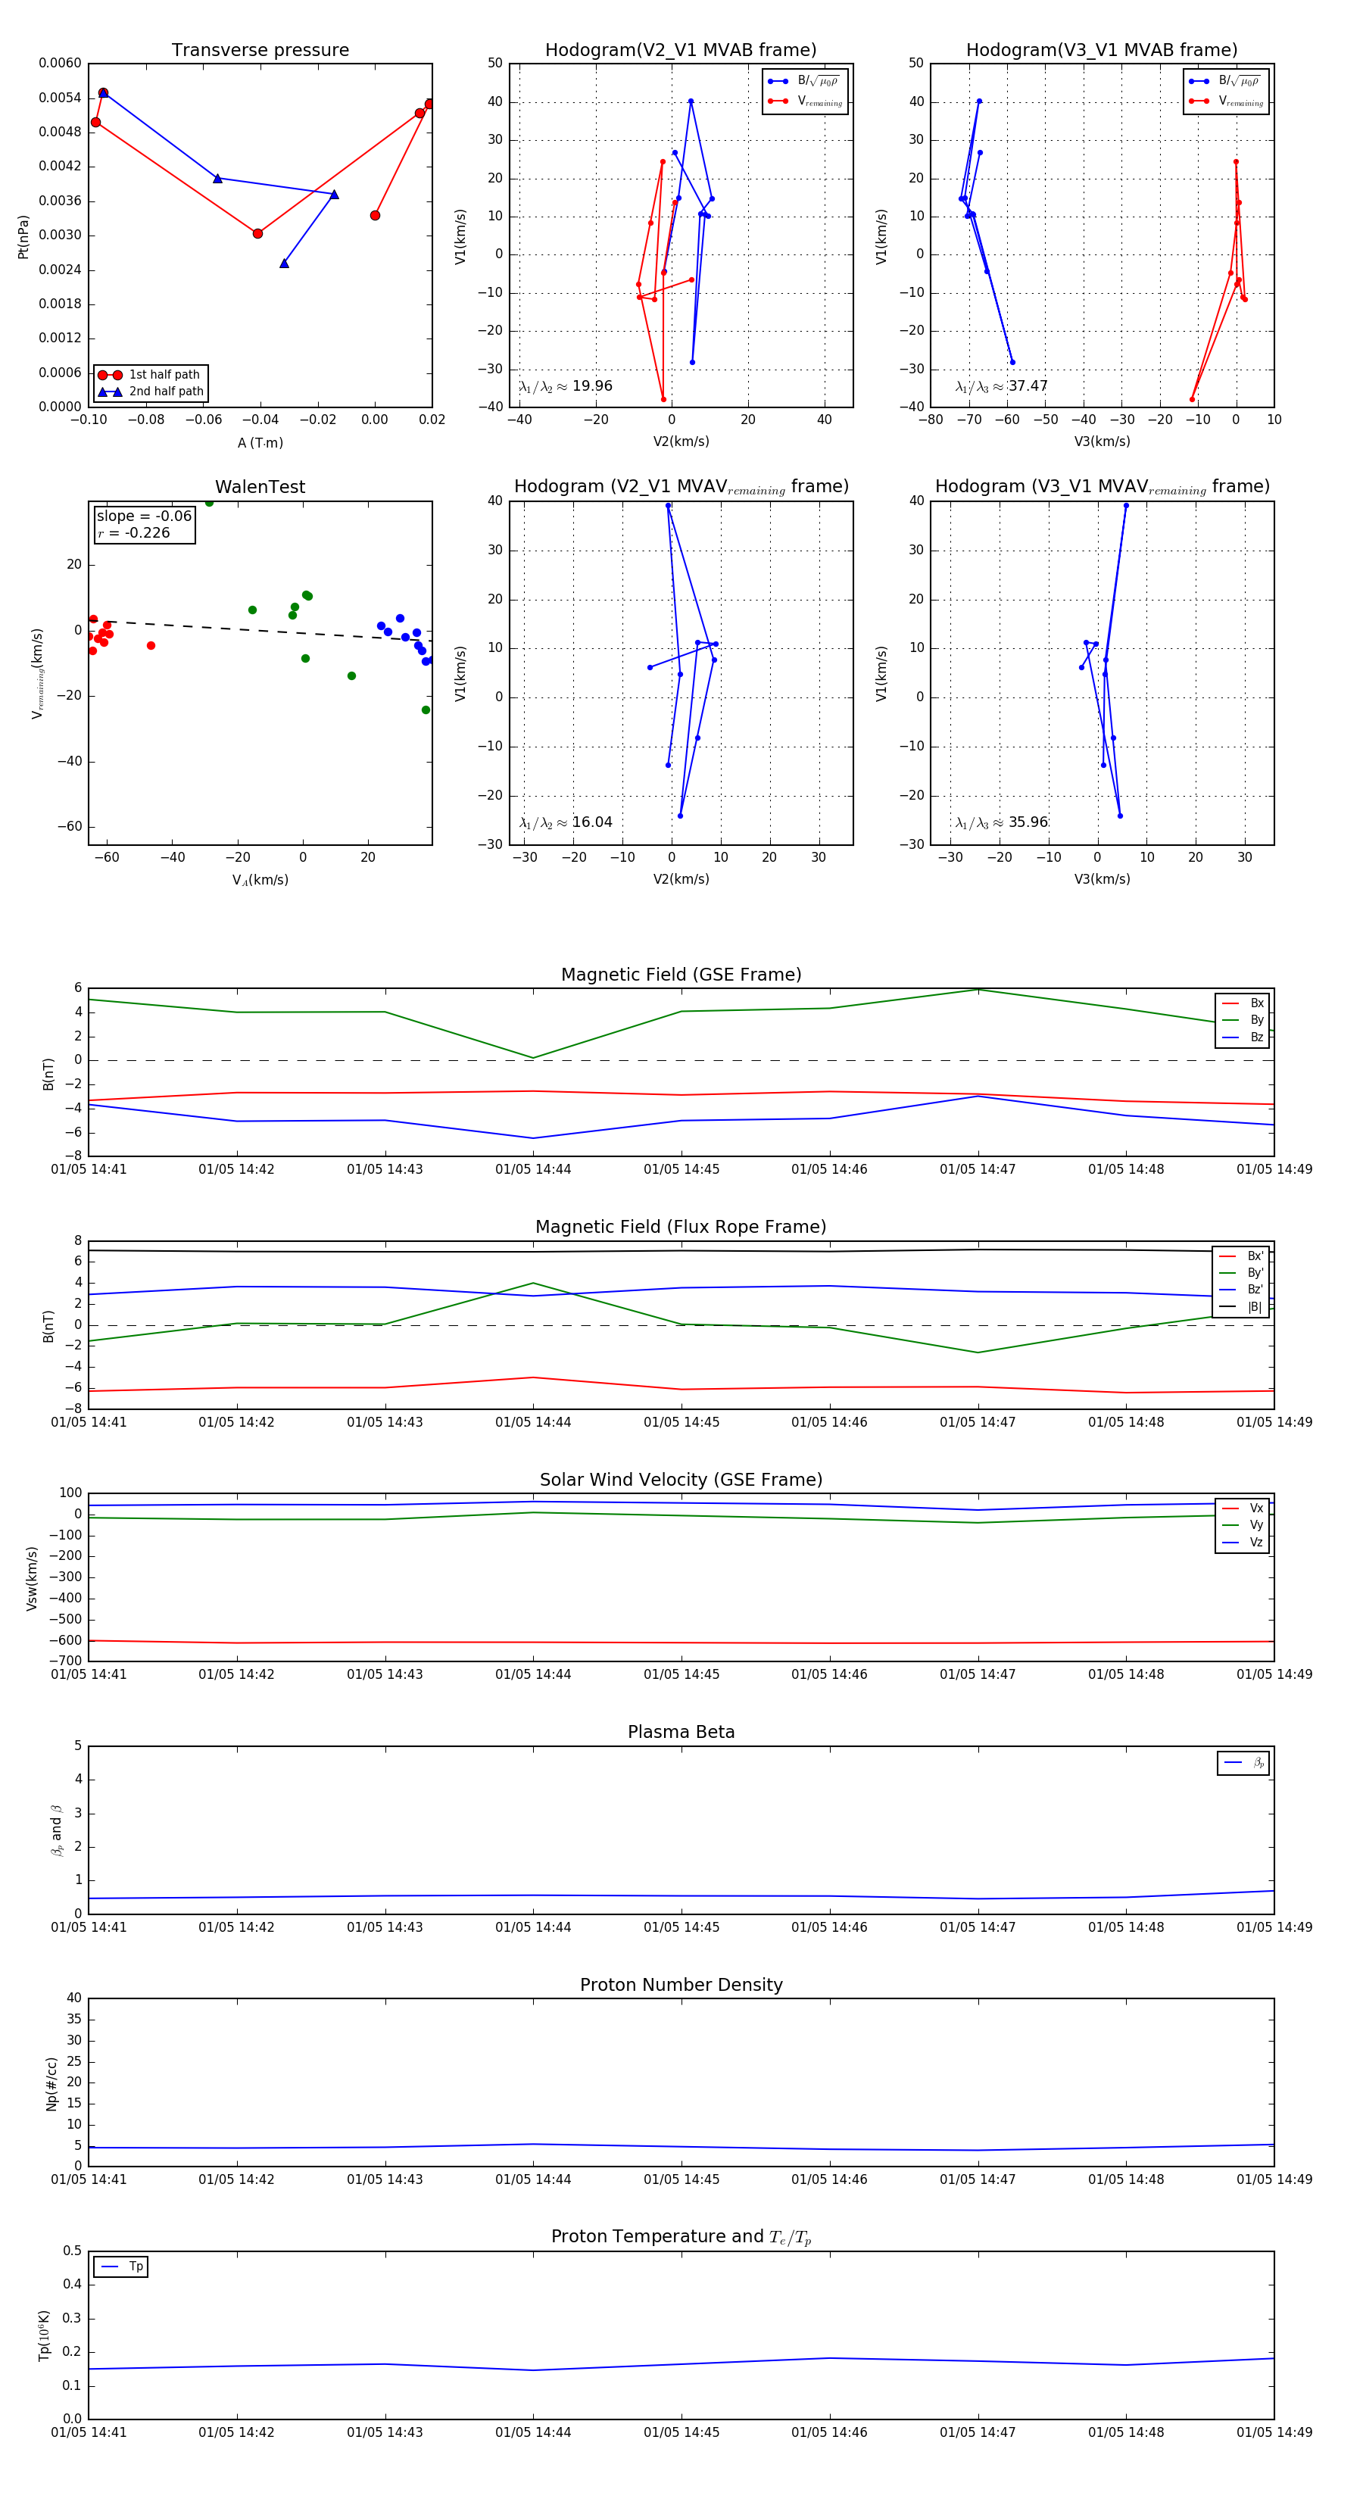1363x2499 pixels.
Task: Select the |B| legend entry in Flux Rope plot
Action: tap(1241, 1307)
